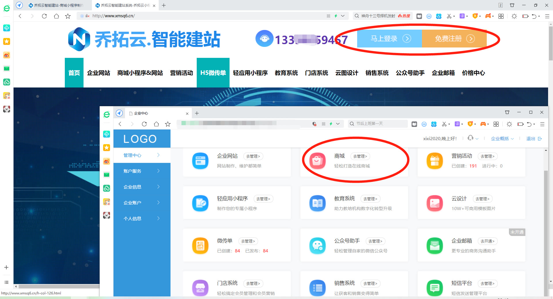Click the inner window vertical scrollbar
The height and width of the screenshot is (299, 553).
point(546,233)
